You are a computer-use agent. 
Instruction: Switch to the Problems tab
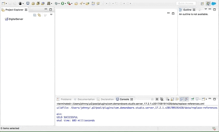[x=64, y=99]
